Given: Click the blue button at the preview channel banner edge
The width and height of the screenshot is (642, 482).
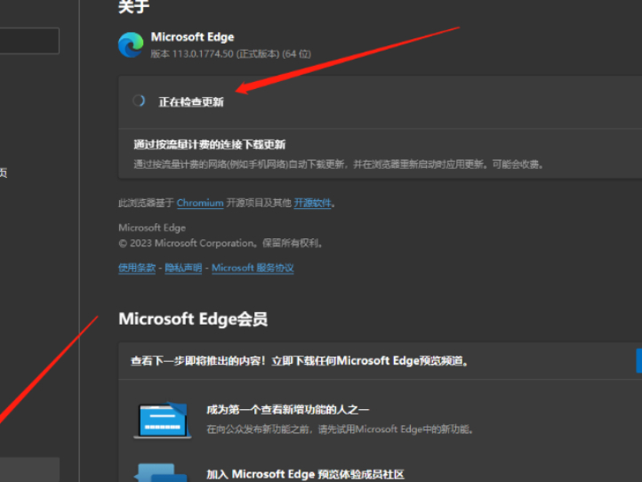Looking at the screenshot, I should pos(638,361).
